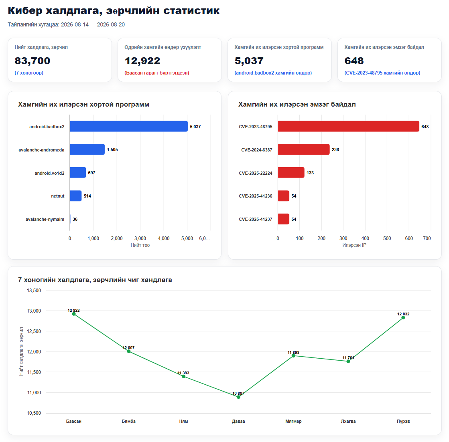Click the page title 'Кибер халдлага, зөрчлийн статистик'
The height and width of the screenshot is (442, 449).
pyautogui.click(x=114, y=10)
